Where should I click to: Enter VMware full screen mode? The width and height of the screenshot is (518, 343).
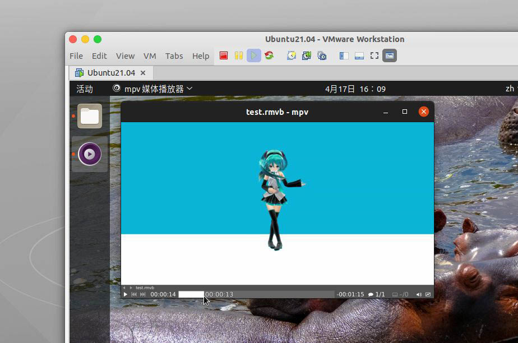tap(374, 55)
